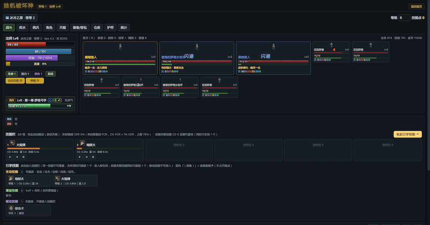Viewport: 430px width, 225px height.
Task: Click the 主动技能 heading
Action: point(12,172)
